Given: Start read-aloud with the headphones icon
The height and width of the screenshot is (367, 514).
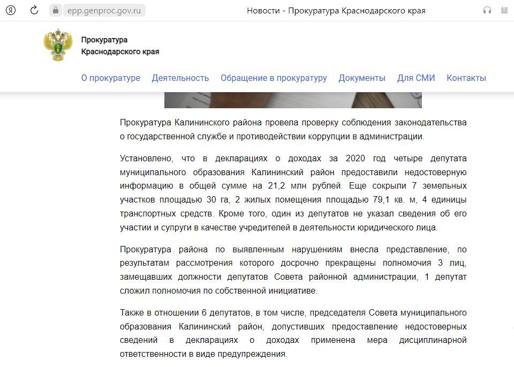Looking at the screenshot, I should (487, 10).
